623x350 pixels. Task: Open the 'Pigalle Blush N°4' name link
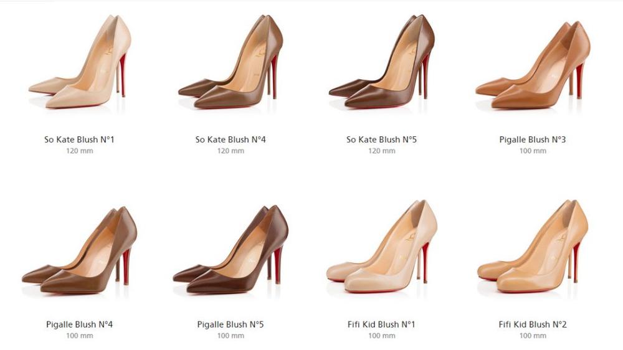79,324
